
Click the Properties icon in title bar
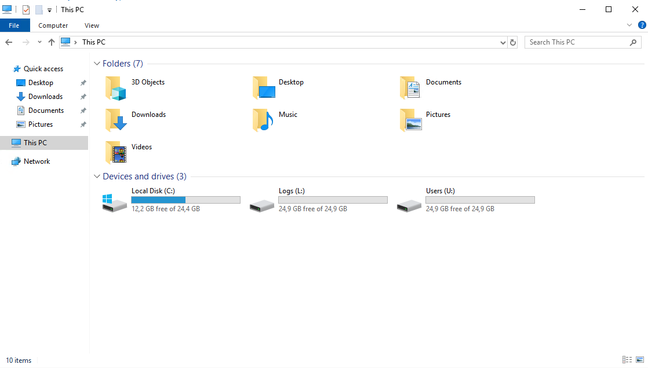click(x=26, y=9)
